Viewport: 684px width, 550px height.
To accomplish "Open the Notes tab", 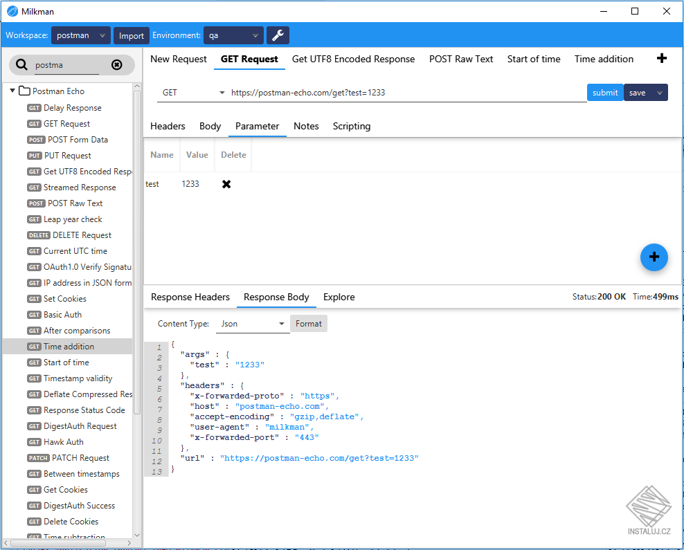I will pyautogui.click(x=306, y=126).
